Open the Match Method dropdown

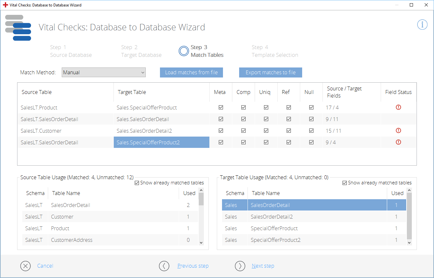tap(104, 72)
